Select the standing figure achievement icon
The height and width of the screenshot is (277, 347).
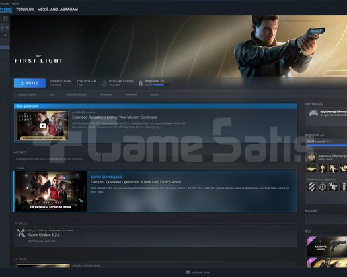tap(323, 168)
